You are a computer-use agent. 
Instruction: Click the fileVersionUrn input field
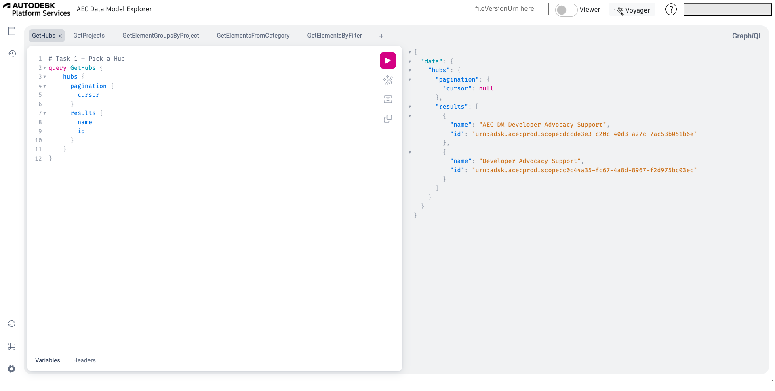[510, 9]
